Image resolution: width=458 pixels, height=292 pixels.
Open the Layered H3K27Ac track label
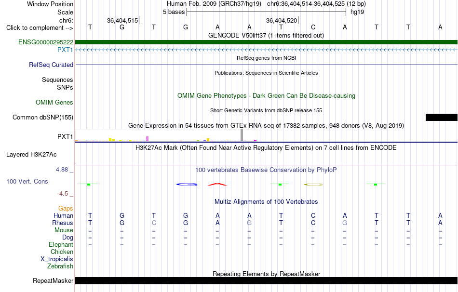pyautogui.click(x=31, y=155)
